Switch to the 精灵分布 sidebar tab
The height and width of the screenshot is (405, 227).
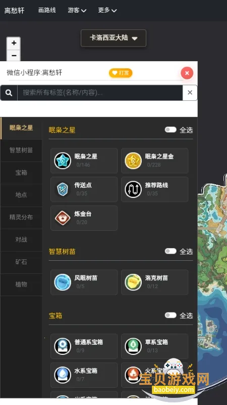click(21, 217)
